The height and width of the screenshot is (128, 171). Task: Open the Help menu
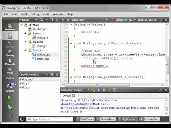[x=70, y=14]
